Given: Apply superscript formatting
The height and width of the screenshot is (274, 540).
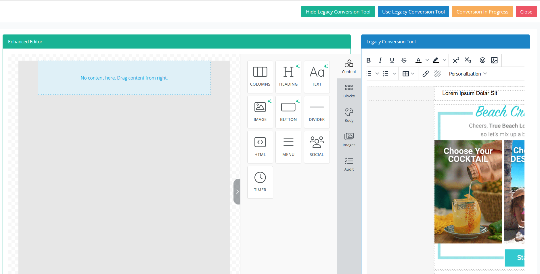Looking at the screenshot, I should [456, 60].
